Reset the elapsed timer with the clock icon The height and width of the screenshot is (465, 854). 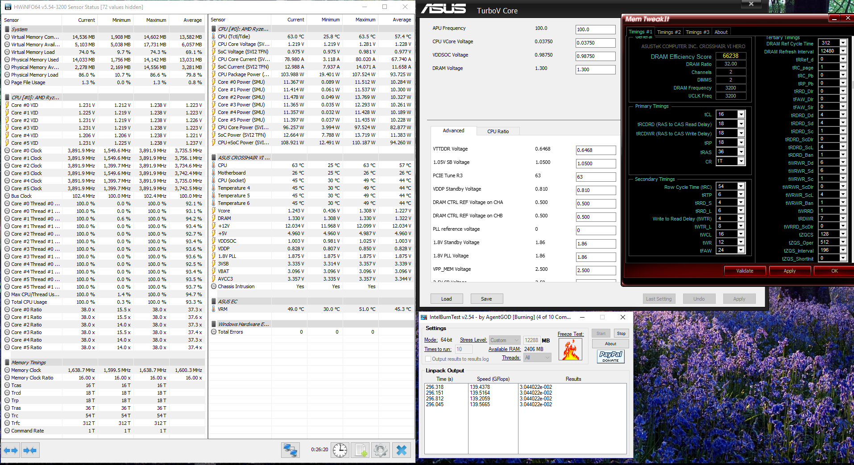pyautogui.click(x=340, y=450)
